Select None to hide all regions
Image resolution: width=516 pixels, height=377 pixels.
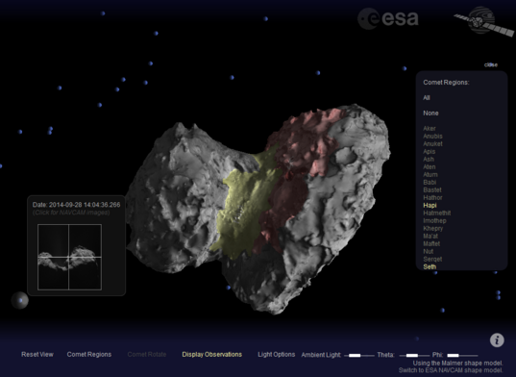tap(430, 113)
